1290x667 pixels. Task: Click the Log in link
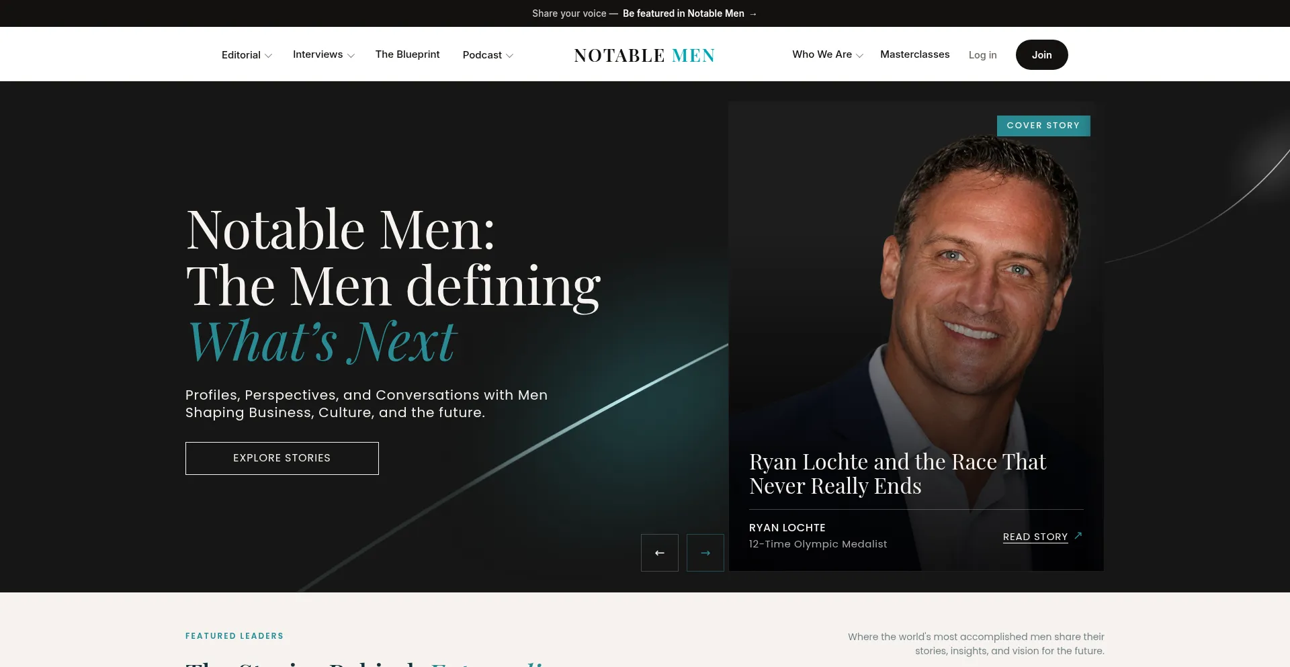(982, 55)
